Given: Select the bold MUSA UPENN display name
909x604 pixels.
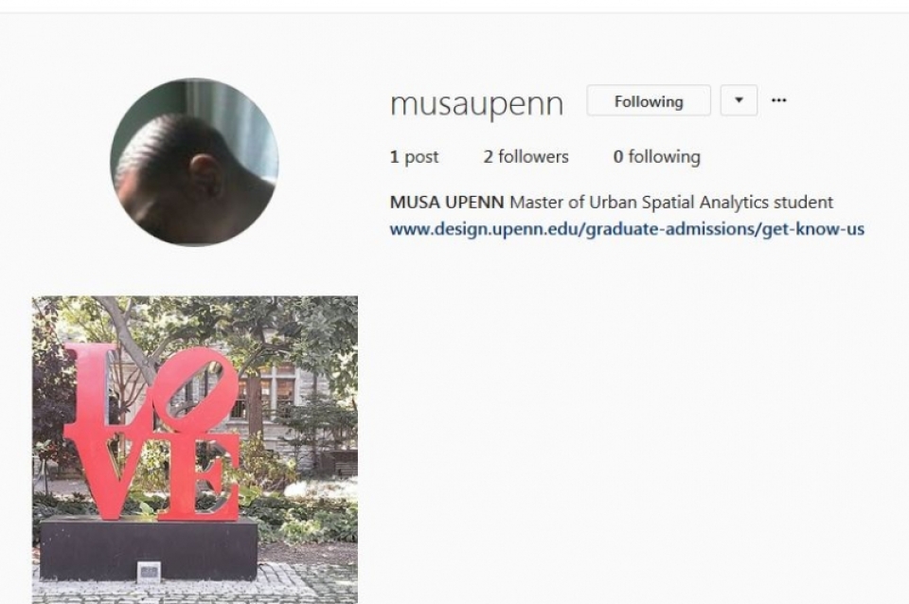Looking at the screenshot, I should pyautogui.click(x=446, y=203).
